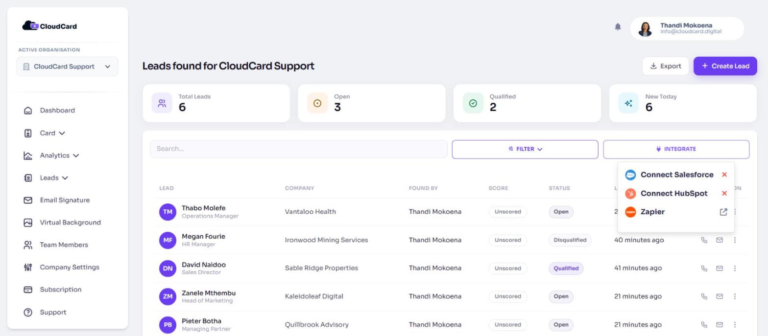Click Megan Fourie MF avatar
The width and height of the screenshot is (768, 336).
168,240
